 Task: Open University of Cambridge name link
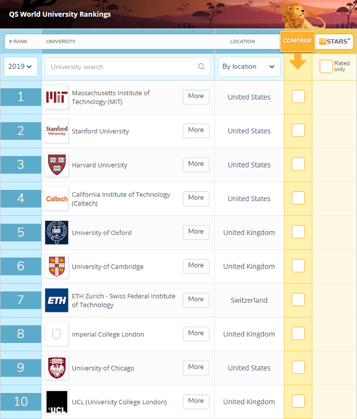click(x=108, y=267)
